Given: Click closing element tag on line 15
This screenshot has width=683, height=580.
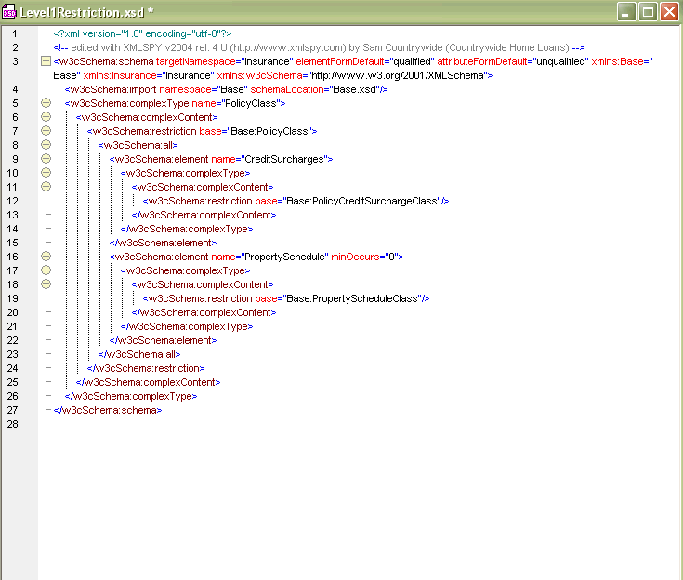Looking at the screenshot, I should coord(163,243).
